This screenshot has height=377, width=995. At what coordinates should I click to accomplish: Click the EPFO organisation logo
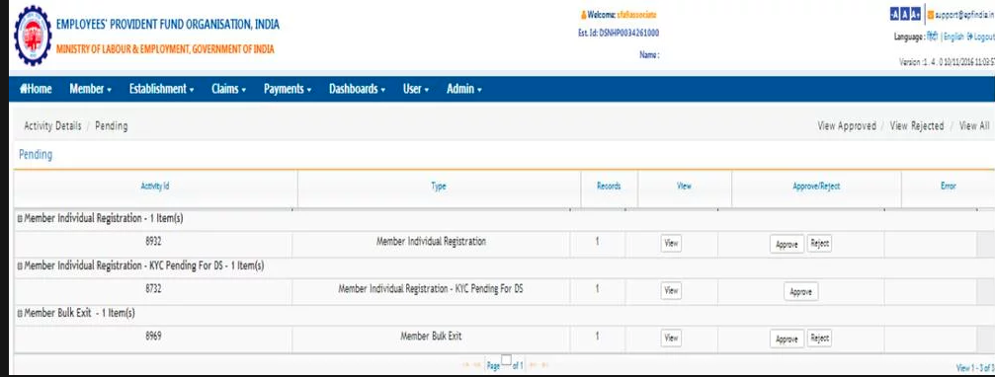pyautogui.click(x=33, y=36)
